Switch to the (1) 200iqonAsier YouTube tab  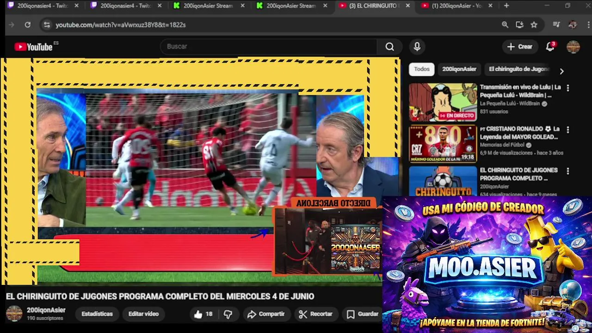[456, 6]
